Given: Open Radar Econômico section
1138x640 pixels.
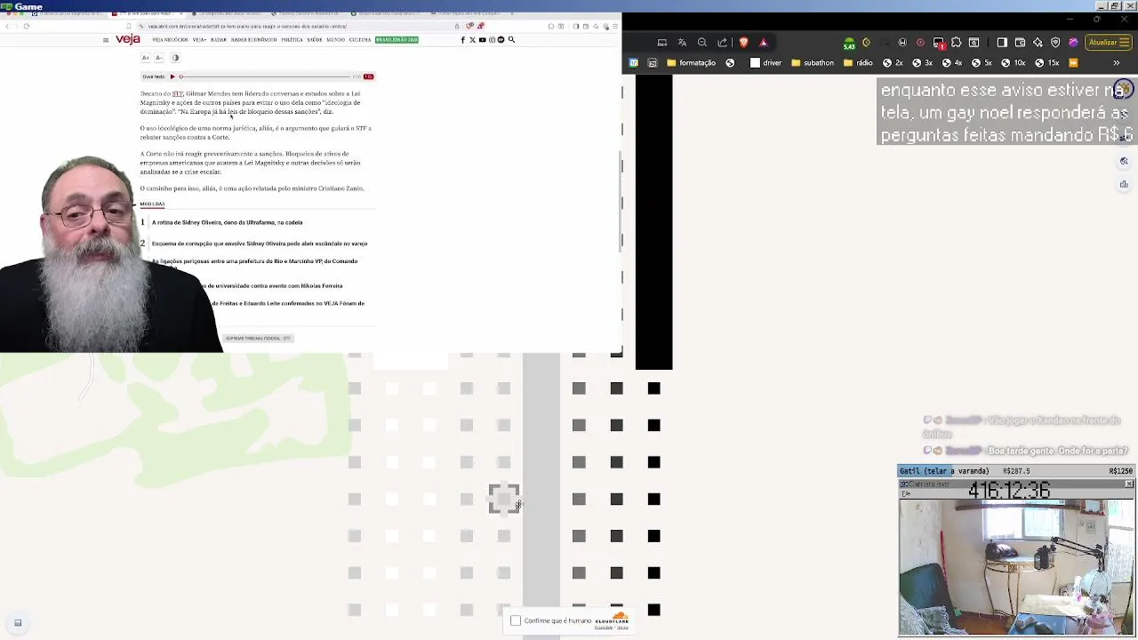Looking at the screenshot, I should (x=254, y=40).
